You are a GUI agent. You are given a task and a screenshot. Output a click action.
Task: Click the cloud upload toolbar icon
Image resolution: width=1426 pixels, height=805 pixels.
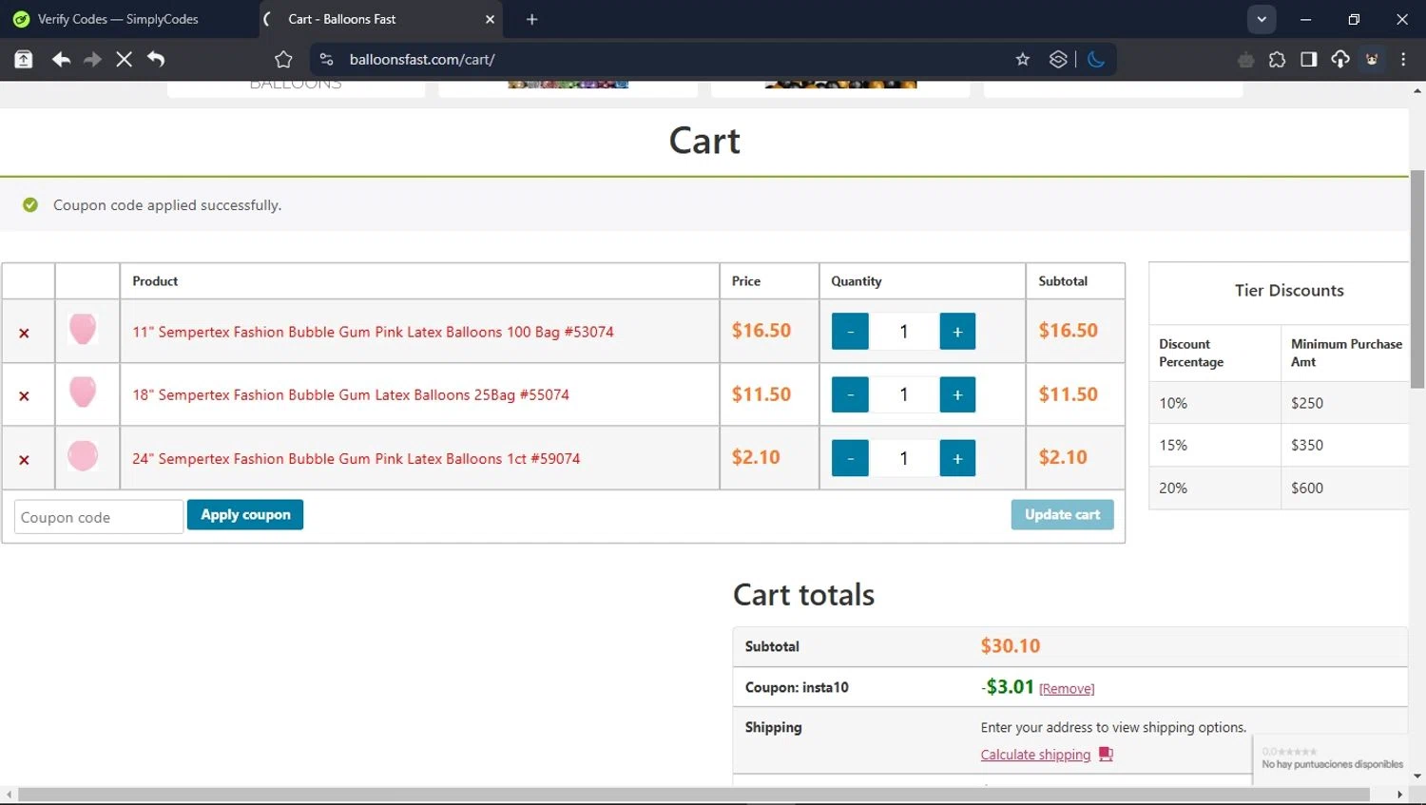coord(1340,60)
